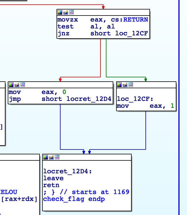Image resolution: width=187 pixels, height=215 pixels.
Task: Click loc_12CF operand in jnz instruction
Action: [x=132, y=33]
